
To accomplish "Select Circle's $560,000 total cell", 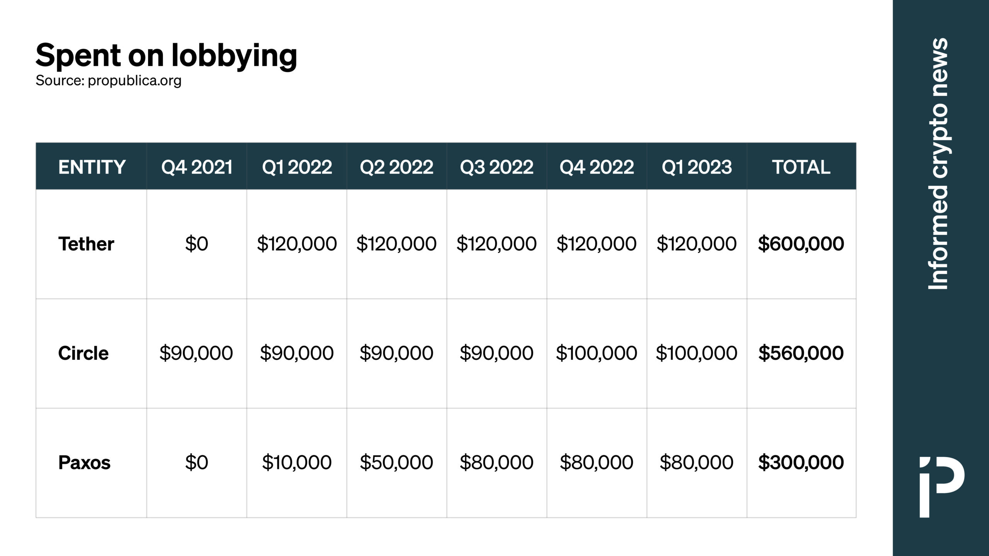I will 801,353.
